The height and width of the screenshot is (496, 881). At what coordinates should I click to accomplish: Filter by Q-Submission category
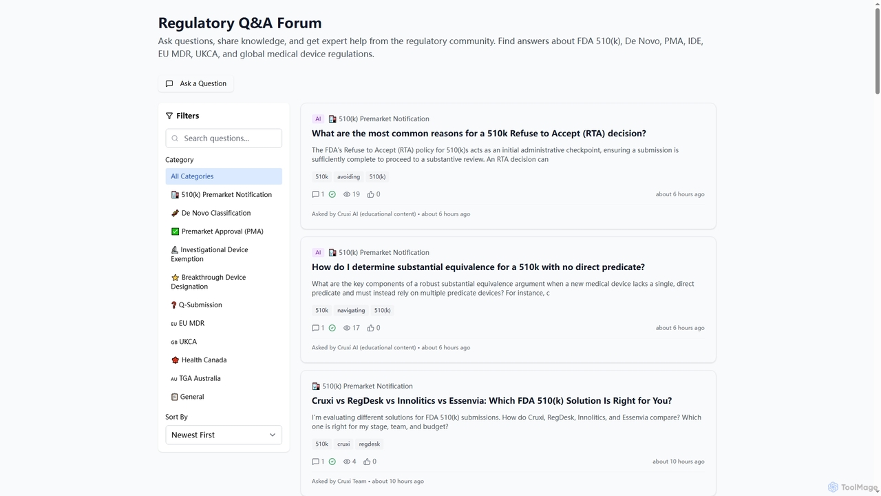[224, 304]
